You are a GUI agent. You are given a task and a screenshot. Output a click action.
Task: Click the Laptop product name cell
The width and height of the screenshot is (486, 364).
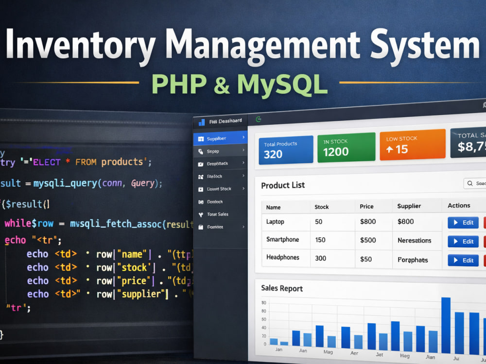[275, 222]
